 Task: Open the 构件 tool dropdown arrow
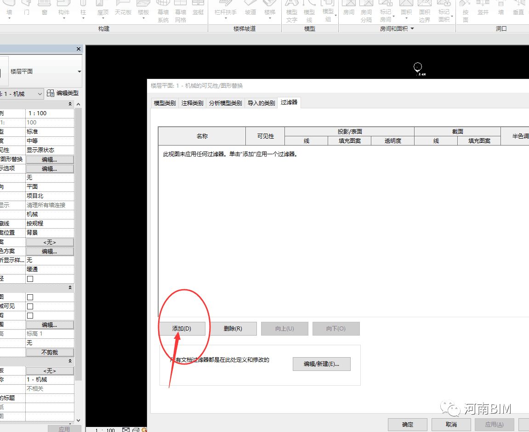point(64,18)
